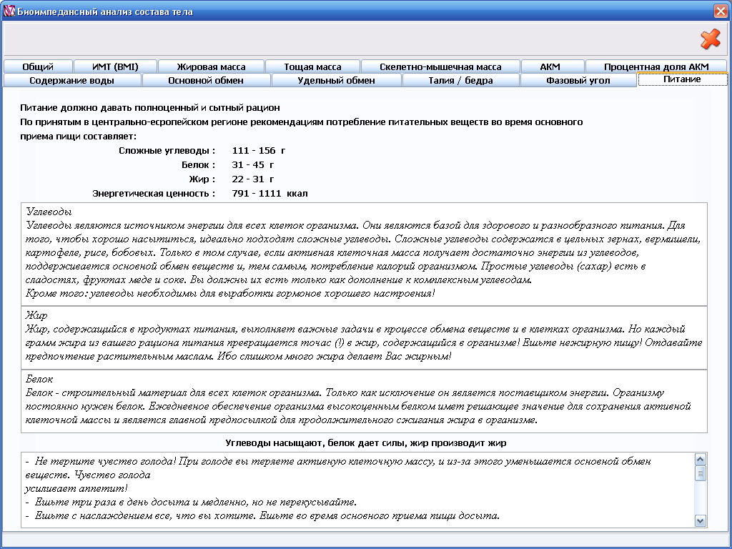This screenshot has width=732, height=549.
Task: Click scroll down arrow in advice list
Action: pyautogui.click(x=700, y=520)
